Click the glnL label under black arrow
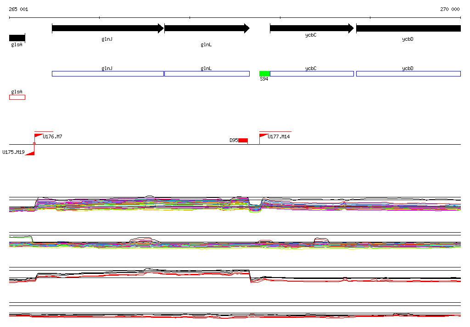 [206, 44]
